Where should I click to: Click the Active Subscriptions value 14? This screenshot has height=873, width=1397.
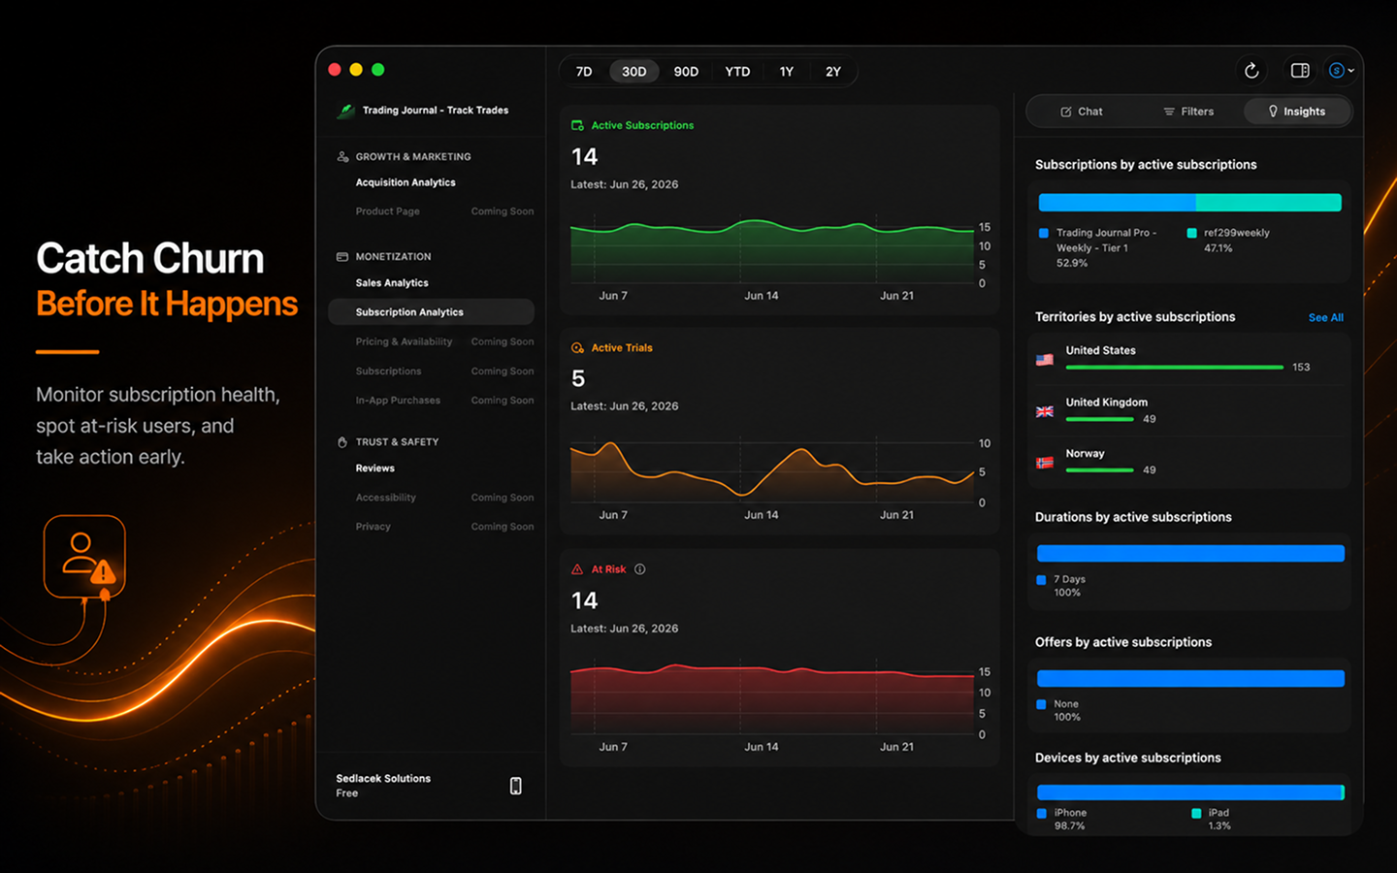click(x=584, y=157)
